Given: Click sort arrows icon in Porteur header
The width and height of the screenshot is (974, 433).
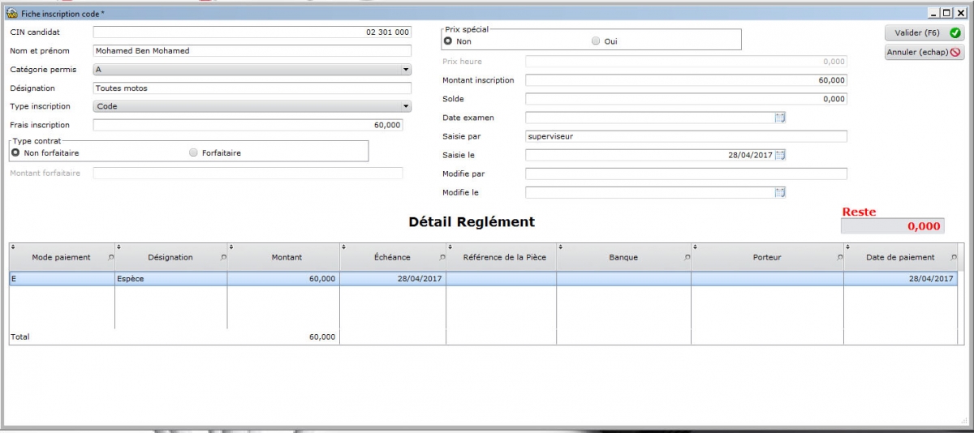Looking at the screenshot, I should (695, 247).
